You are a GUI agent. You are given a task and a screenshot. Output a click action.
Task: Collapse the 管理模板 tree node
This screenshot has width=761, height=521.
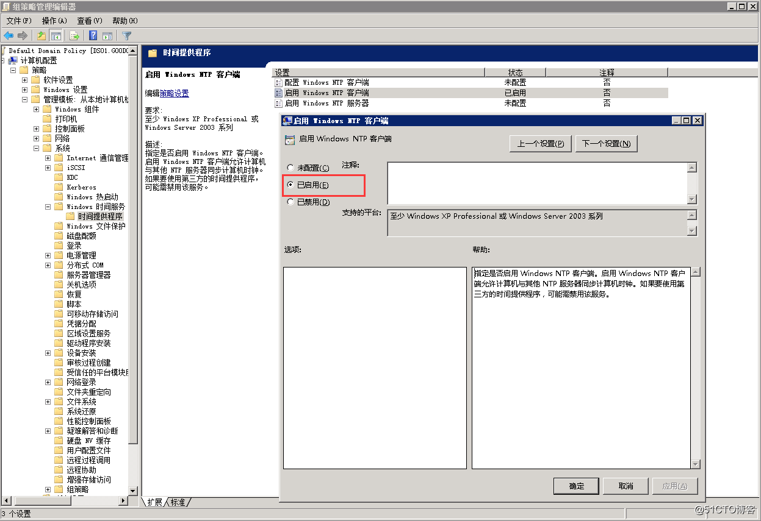[x=25, y=99]
